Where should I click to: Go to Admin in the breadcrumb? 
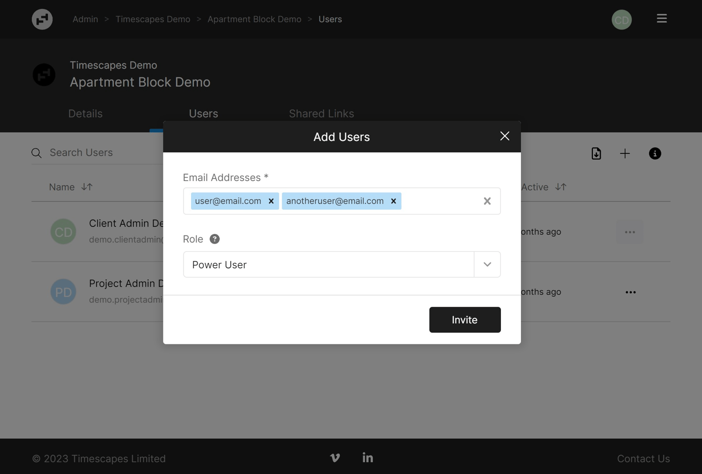pos(85,19)
